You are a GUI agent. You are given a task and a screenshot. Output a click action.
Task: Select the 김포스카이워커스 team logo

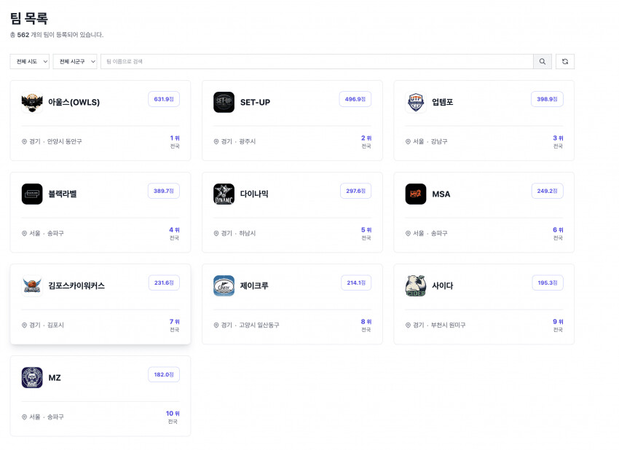pyautogui.click(x=32, y=286)
